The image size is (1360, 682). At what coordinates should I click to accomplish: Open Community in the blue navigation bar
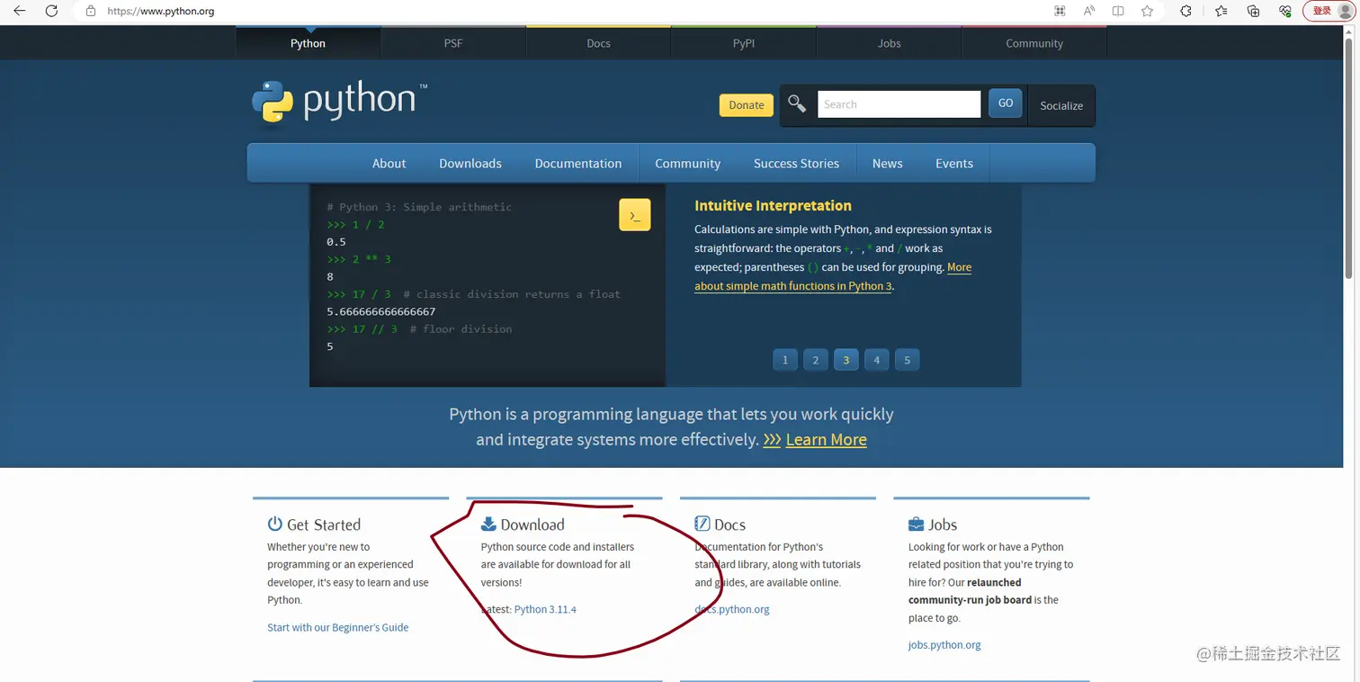click(x=688, y=163)
